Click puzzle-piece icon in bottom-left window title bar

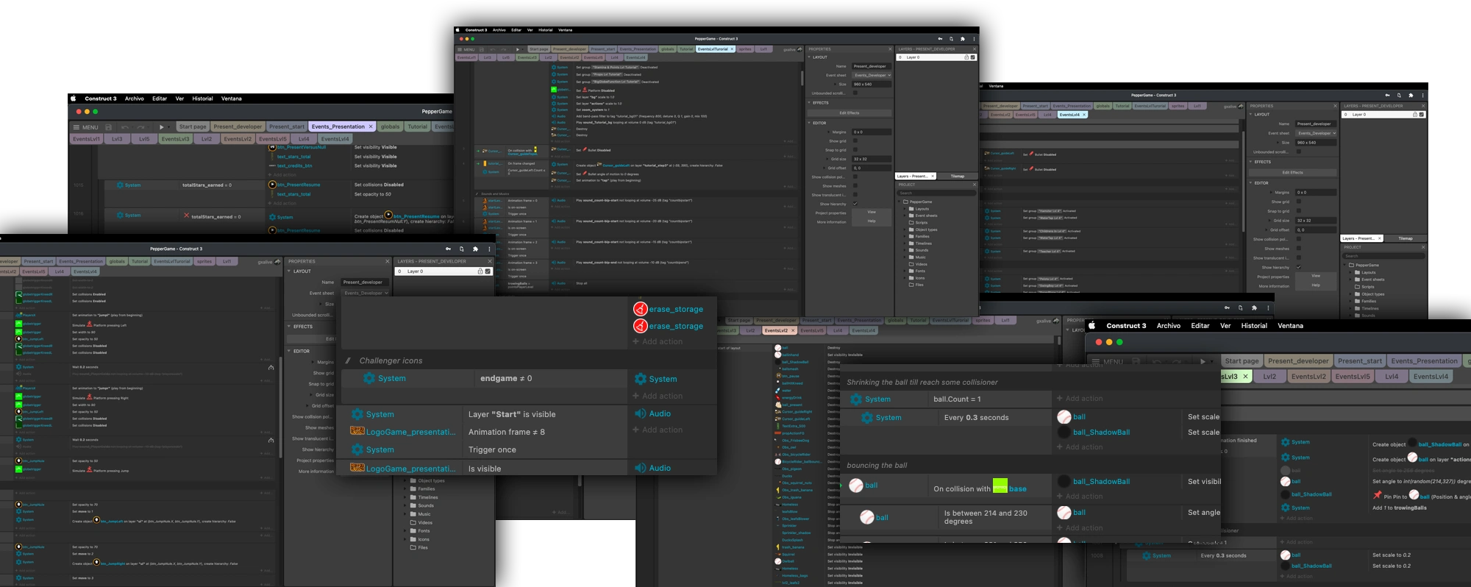[x=475, y=249]
